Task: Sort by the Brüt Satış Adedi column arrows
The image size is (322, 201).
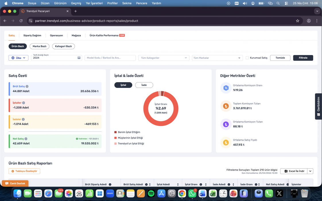Action: pyautogui.click(x=150, y=184)
